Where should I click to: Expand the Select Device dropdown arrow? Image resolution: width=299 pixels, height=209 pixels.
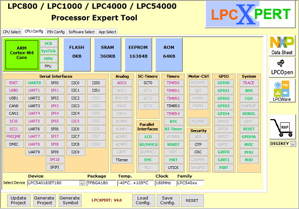point(82,183)
